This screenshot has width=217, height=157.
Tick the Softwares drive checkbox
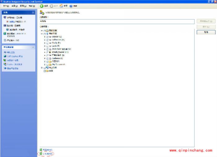47,40
